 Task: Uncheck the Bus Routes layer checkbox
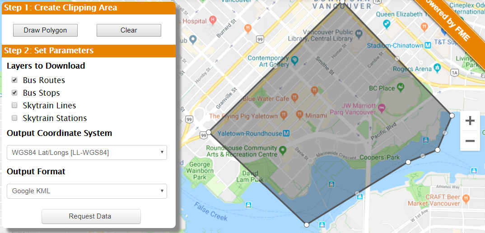coord(14,80)
